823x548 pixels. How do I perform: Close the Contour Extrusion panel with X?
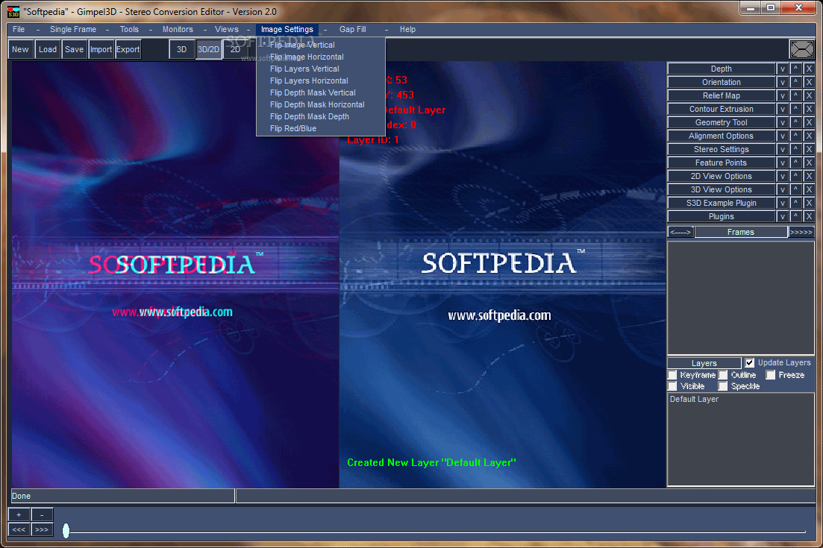pyautogui.click(x=809, y=109)
